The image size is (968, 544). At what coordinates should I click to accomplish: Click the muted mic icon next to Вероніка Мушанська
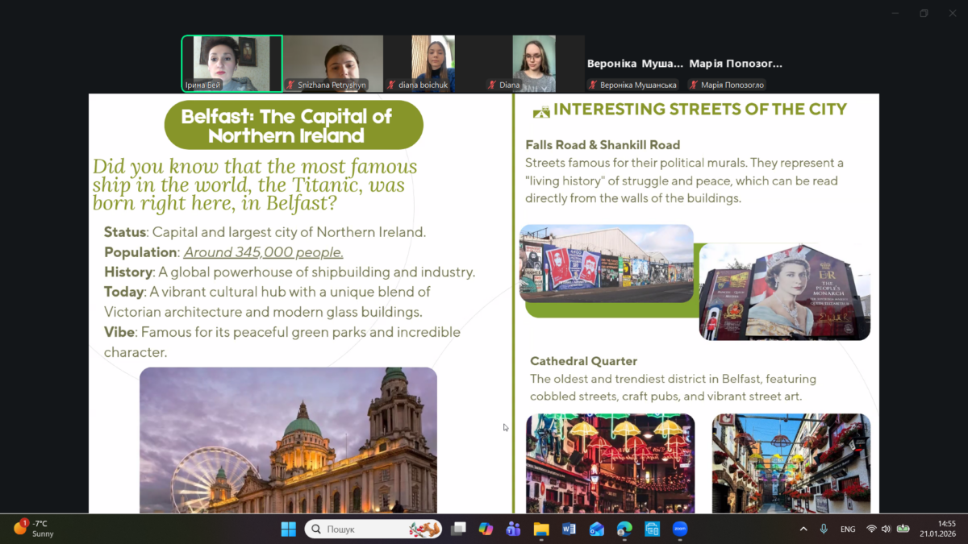pyautogui.click(x=593, y=85)
